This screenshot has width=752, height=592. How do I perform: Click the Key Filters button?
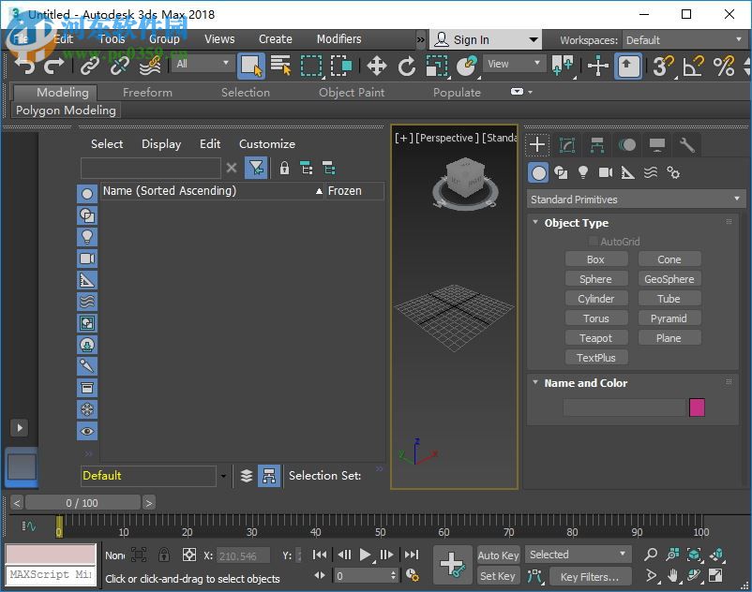point(590,576)
